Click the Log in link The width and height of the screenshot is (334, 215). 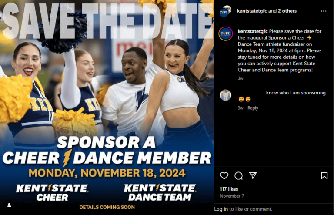click(x=221, y=209)
